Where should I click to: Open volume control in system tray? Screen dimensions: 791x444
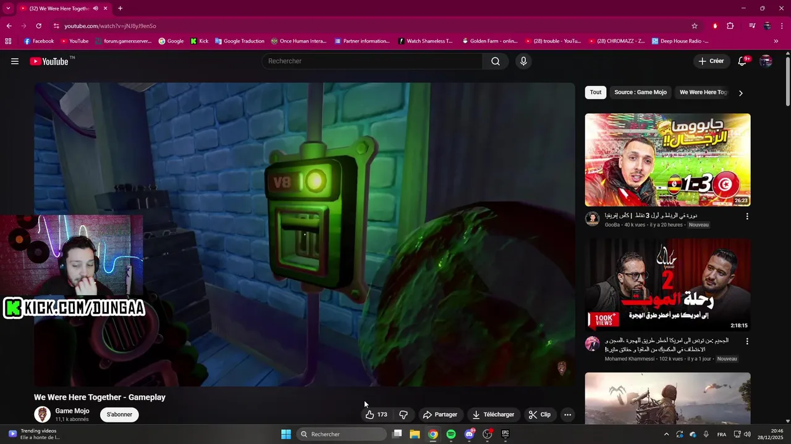747,434
